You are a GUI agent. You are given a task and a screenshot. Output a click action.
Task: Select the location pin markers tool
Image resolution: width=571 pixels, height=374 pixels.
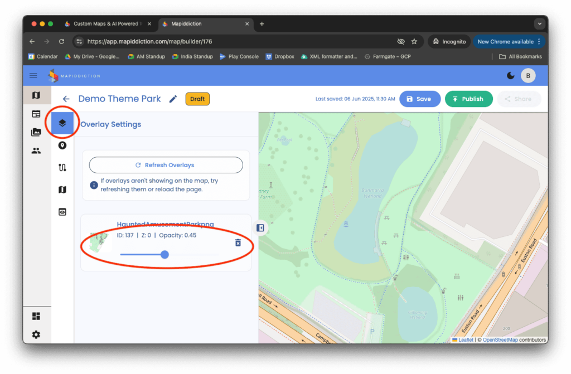[62, 145]
